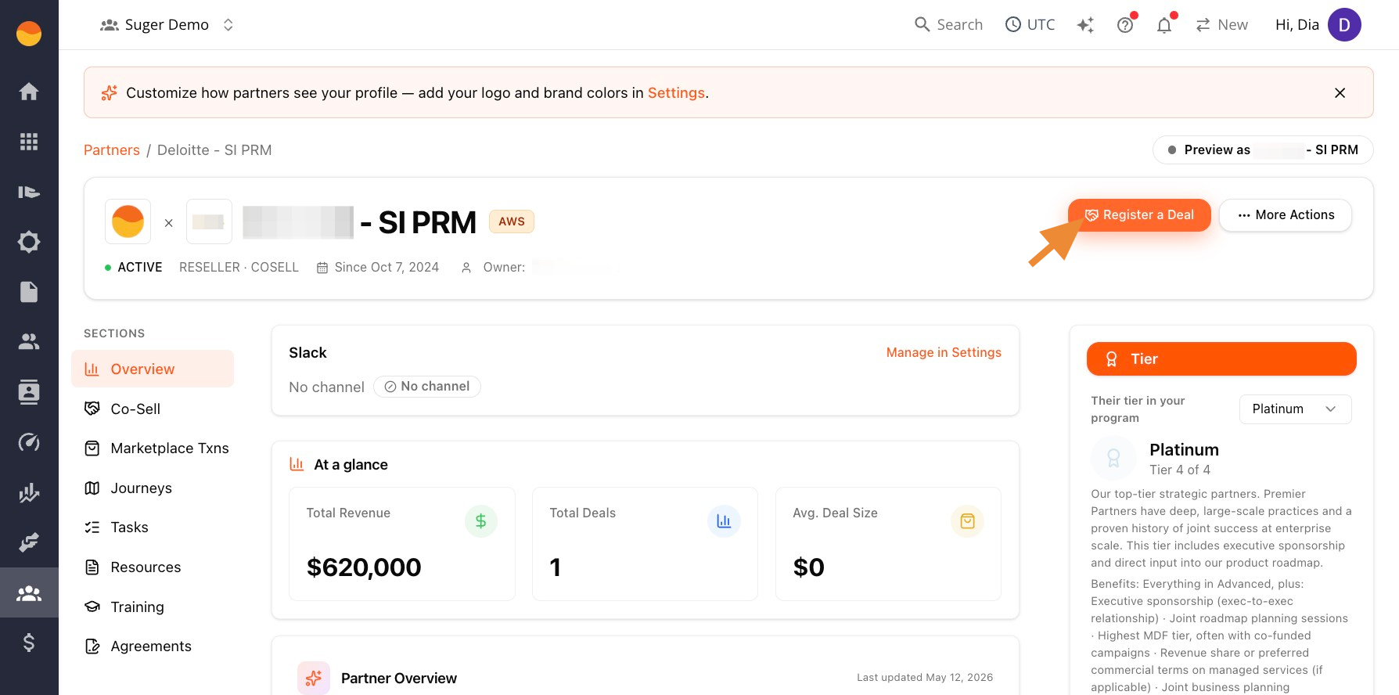The width and height of the screenshot is (1399, 695).
Task: Click Register a Deal button
Action: [1139, 215]
